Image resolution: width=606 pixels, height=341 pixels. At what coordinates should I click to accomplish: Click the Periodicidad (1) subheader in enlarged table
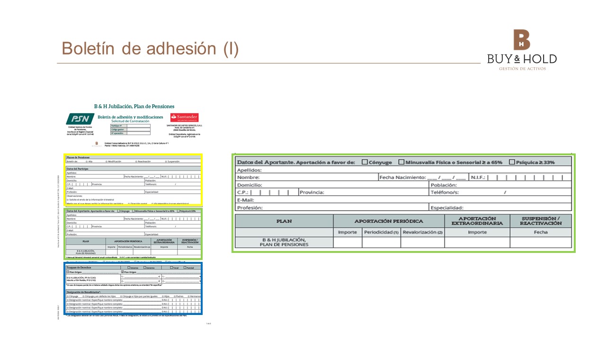[381, 233]
